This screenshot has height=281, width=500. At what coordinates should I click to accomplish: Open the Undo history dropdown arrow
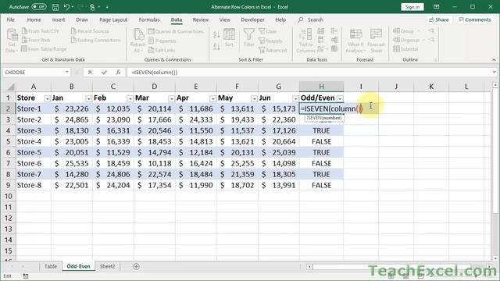coord(73,7)
